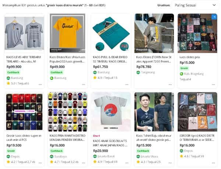Open three-dot menu on KAOS PULL & BEAR card
This screenshot has width=221, height=169.
(127, 84)
